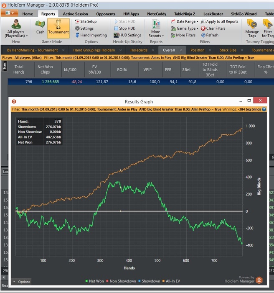This screenshot has height=293, width=274.
Task: Click the Results Graph window icon
Action: [14, 101]
